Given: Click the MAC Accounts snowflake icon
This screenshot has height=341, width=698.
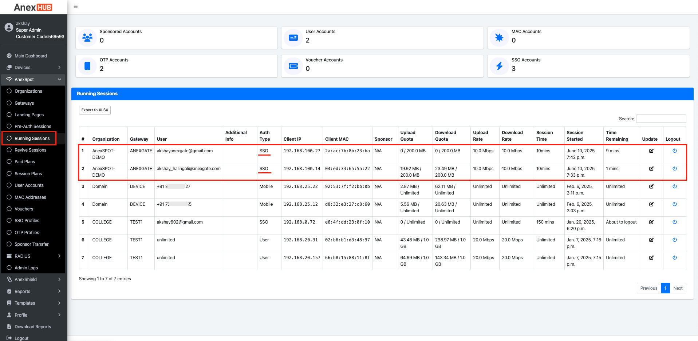Looking at the screenshot, I should click(499, 37).
